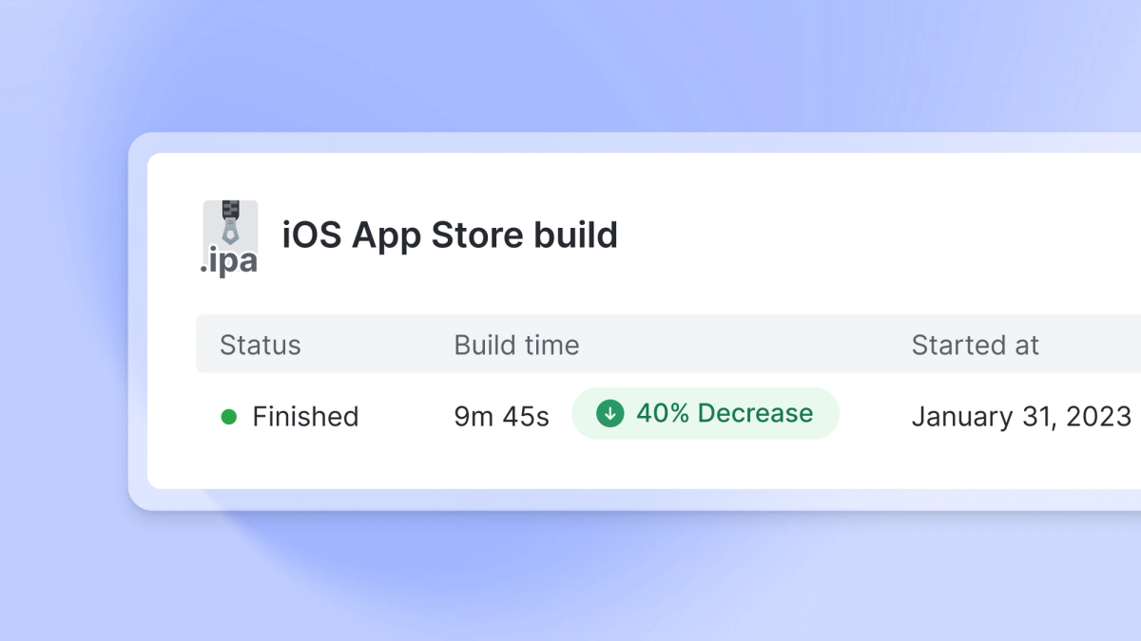Click the down-arrow circle in the Decrease badge
This screenshot has width=1141, height=641.
(609, 413)
